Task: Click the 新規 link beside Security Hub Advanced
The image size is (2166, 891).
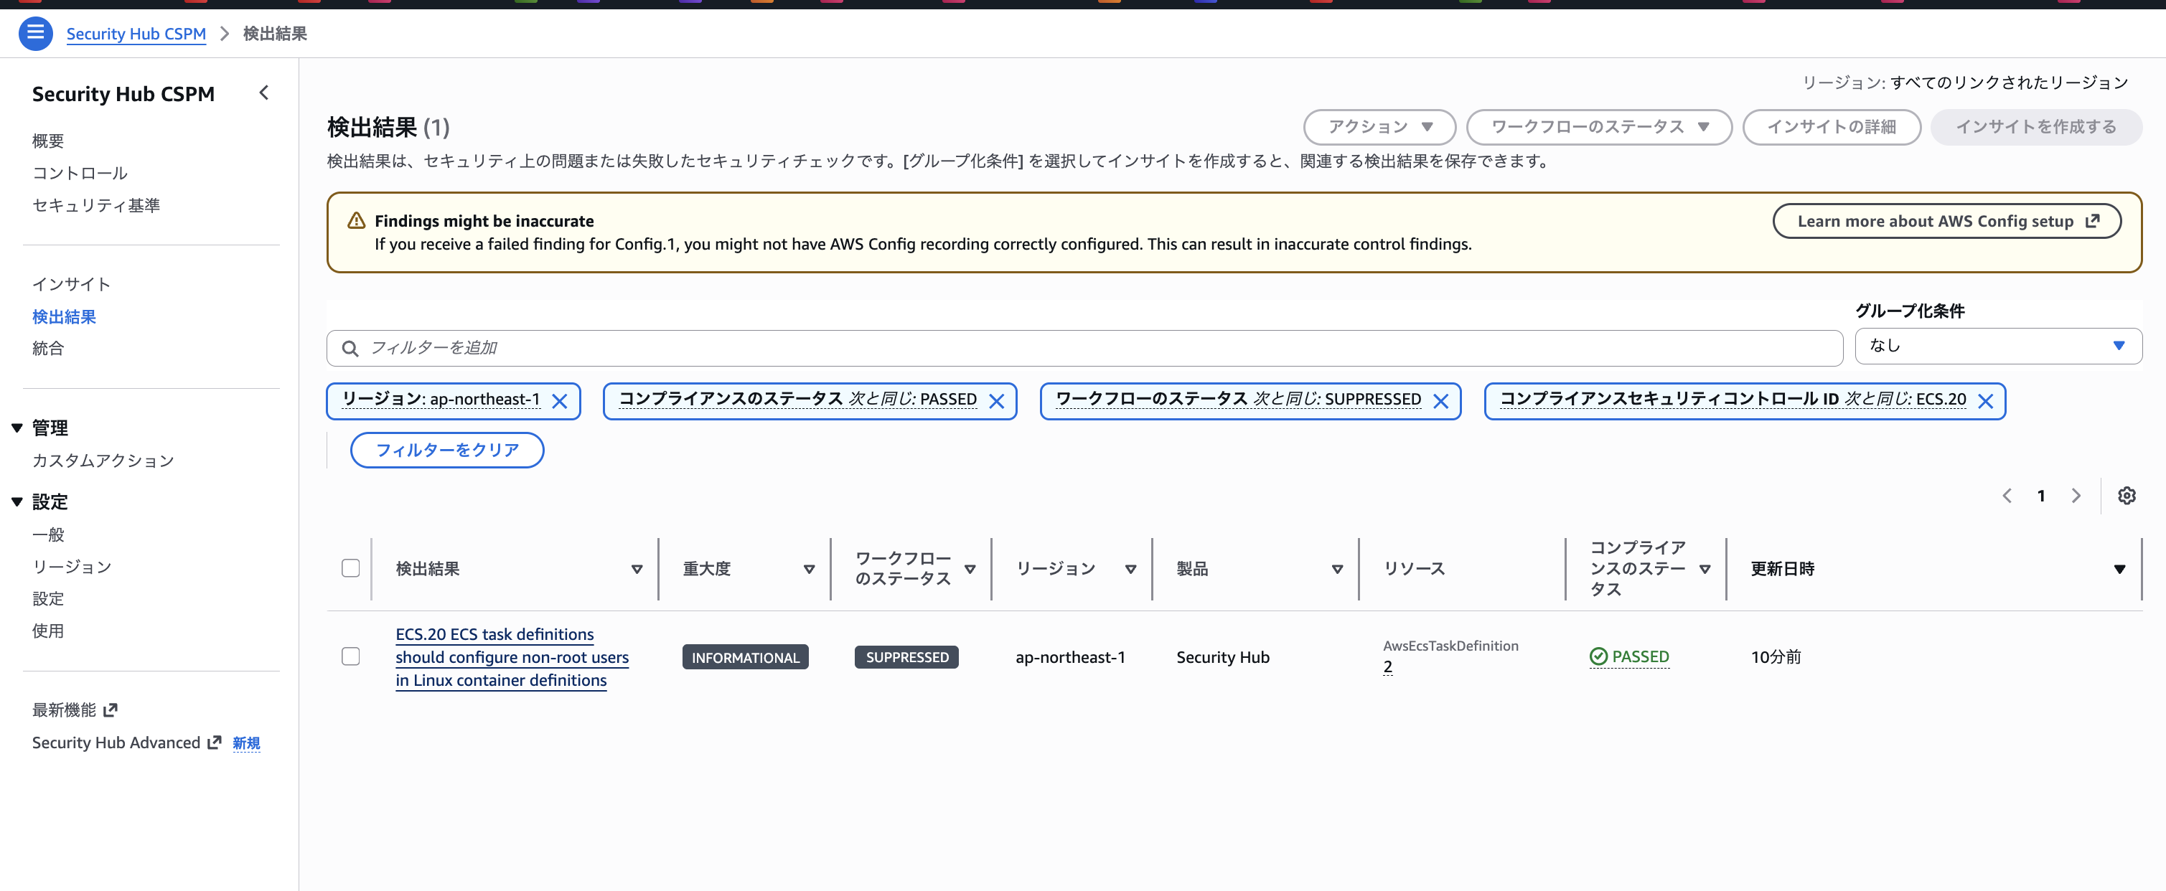Action: click(246, 743)
